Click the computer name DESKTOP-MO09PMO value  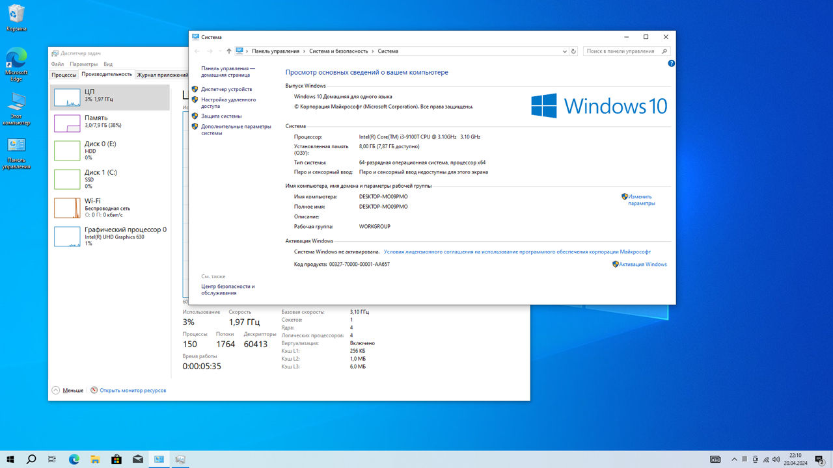coord(383,196)
